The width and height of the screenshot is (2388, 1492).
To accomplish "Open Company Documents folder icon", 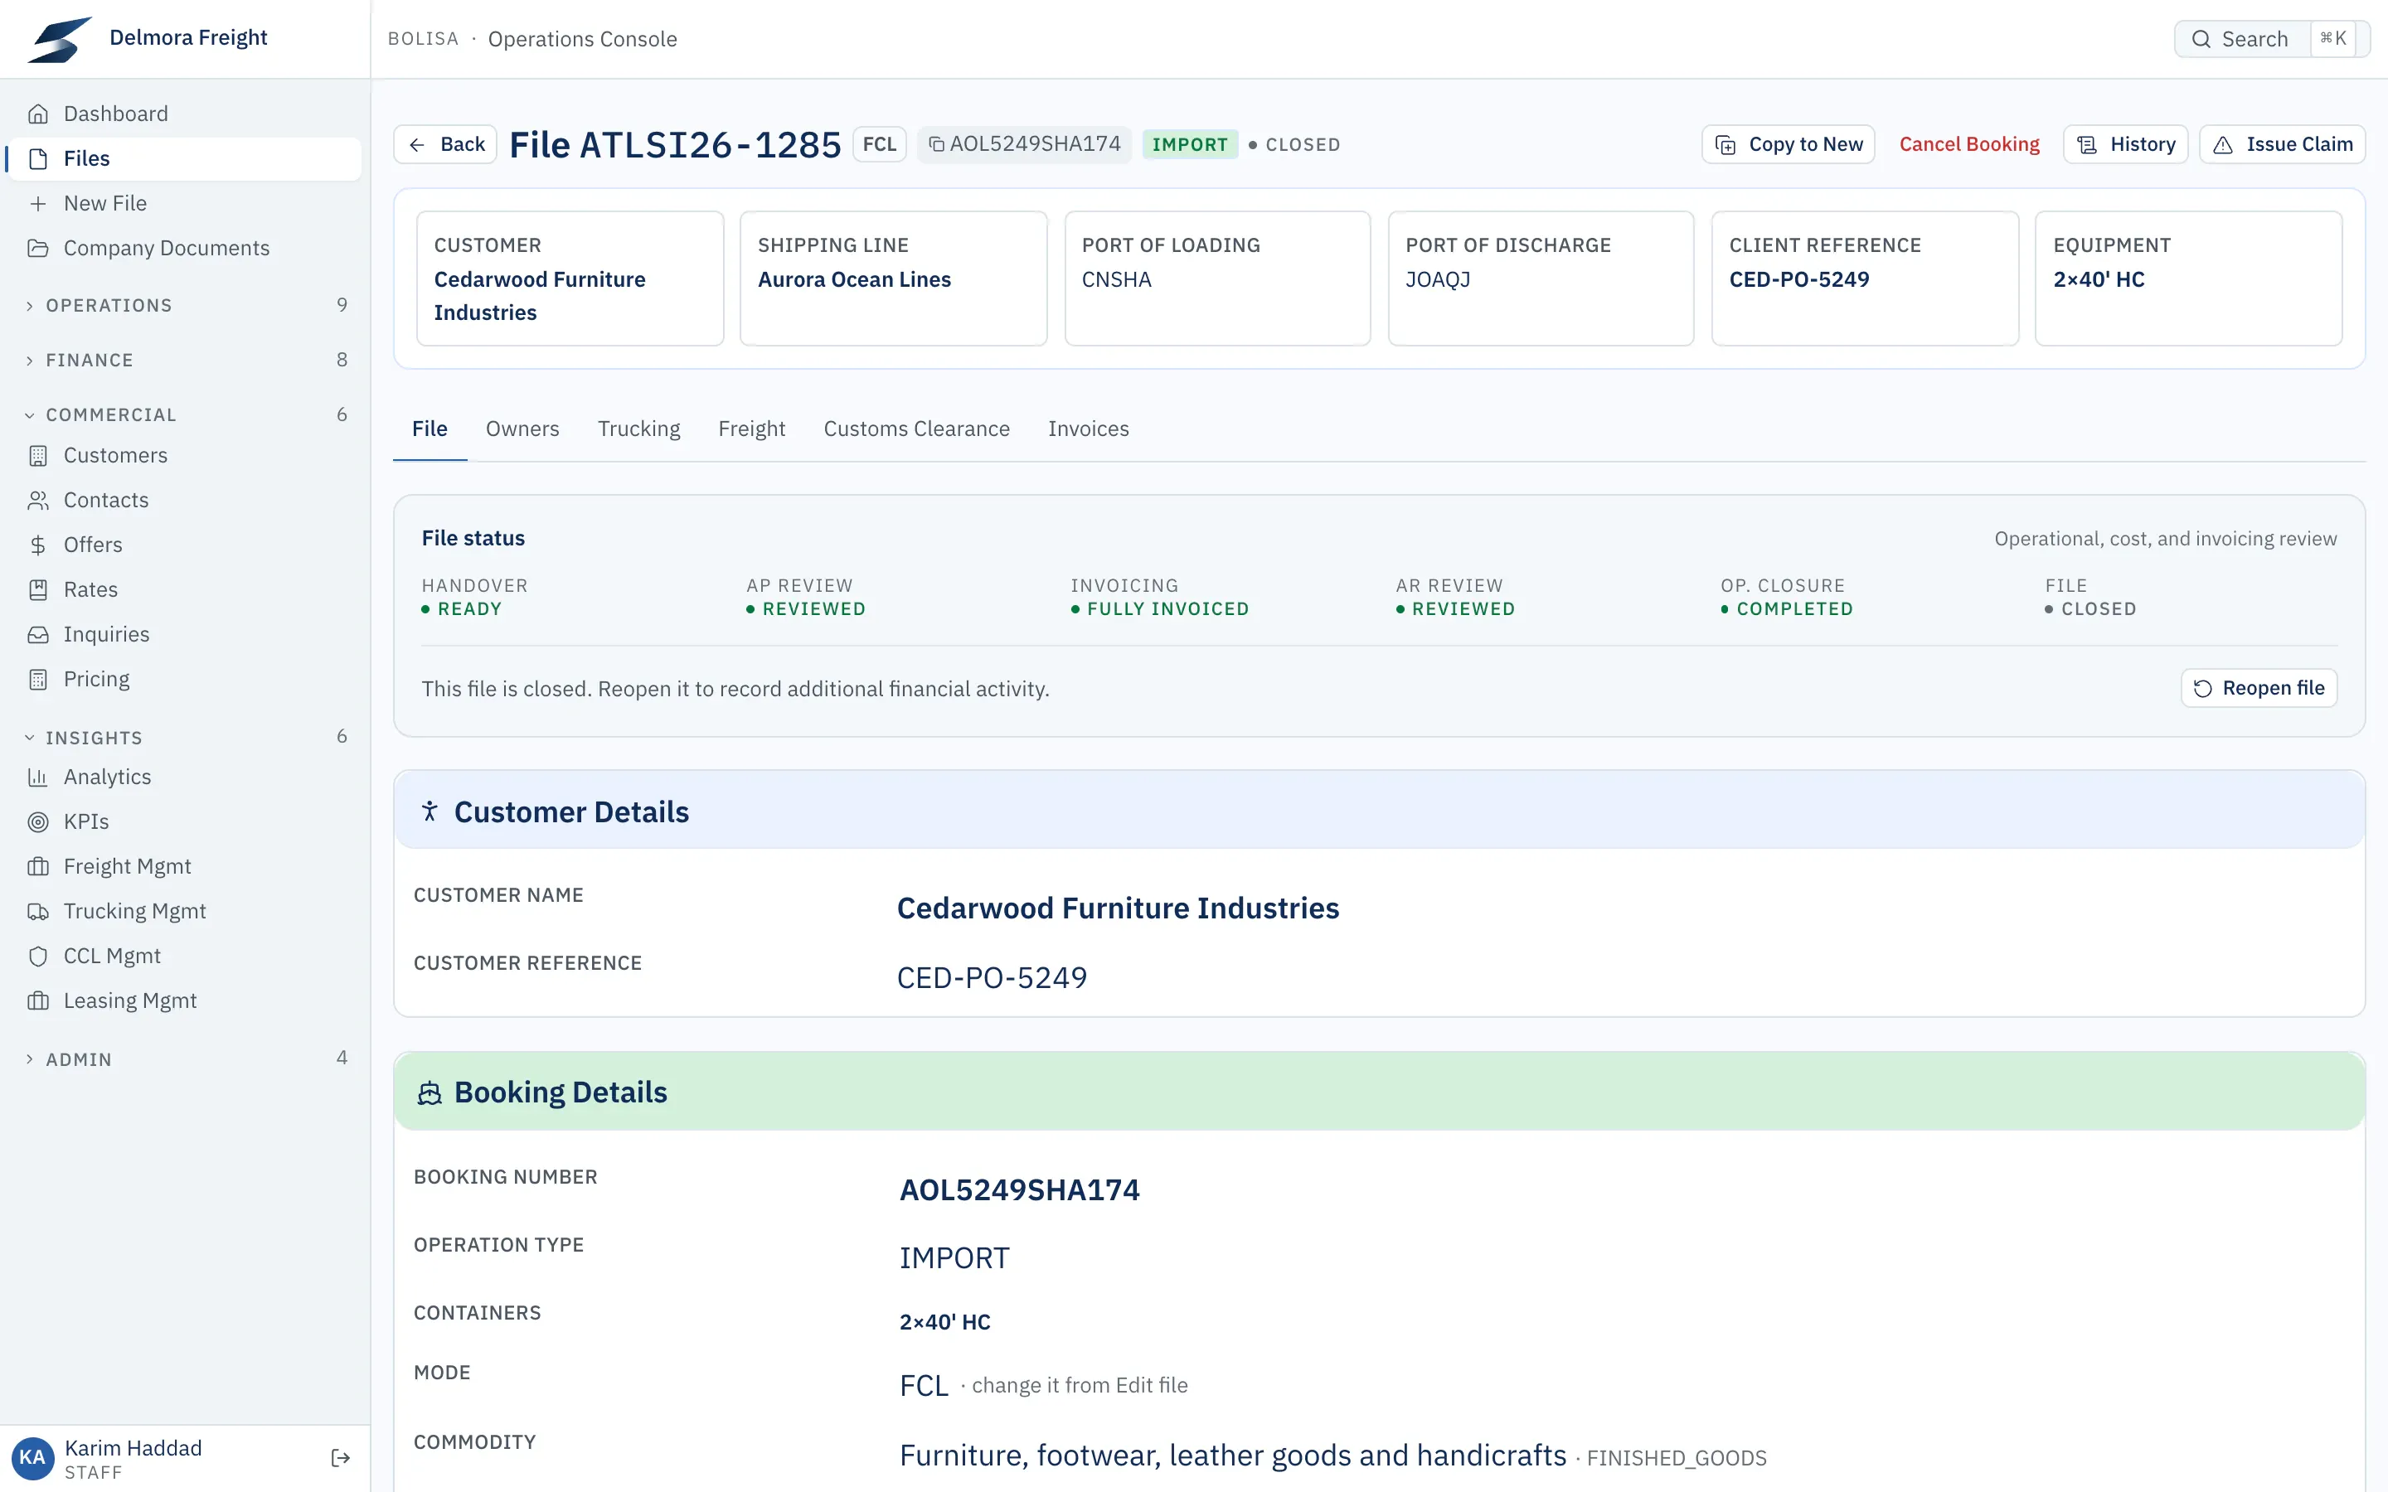I will [x=37, y=248].
